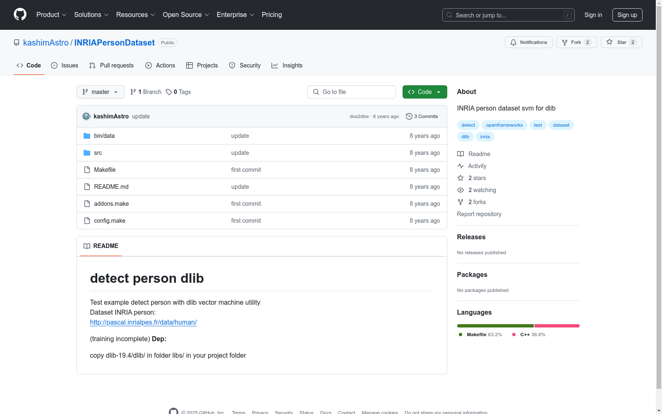This screenshot has height=414, width=662.
Task: Click the search magnifier icon in header
Action: click(x=449, y=15)
